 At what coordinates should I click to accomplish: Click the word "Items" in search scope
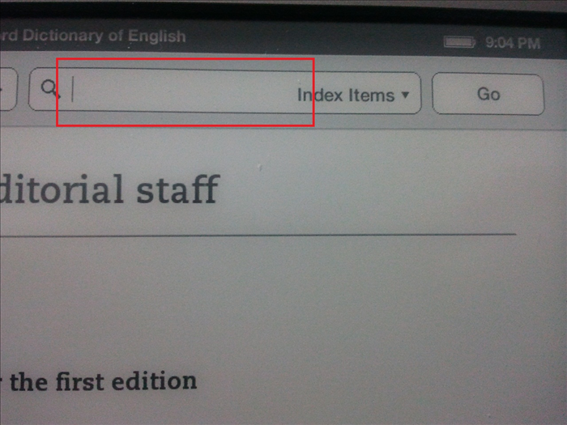pyautogui.click(x=371, y=96)
